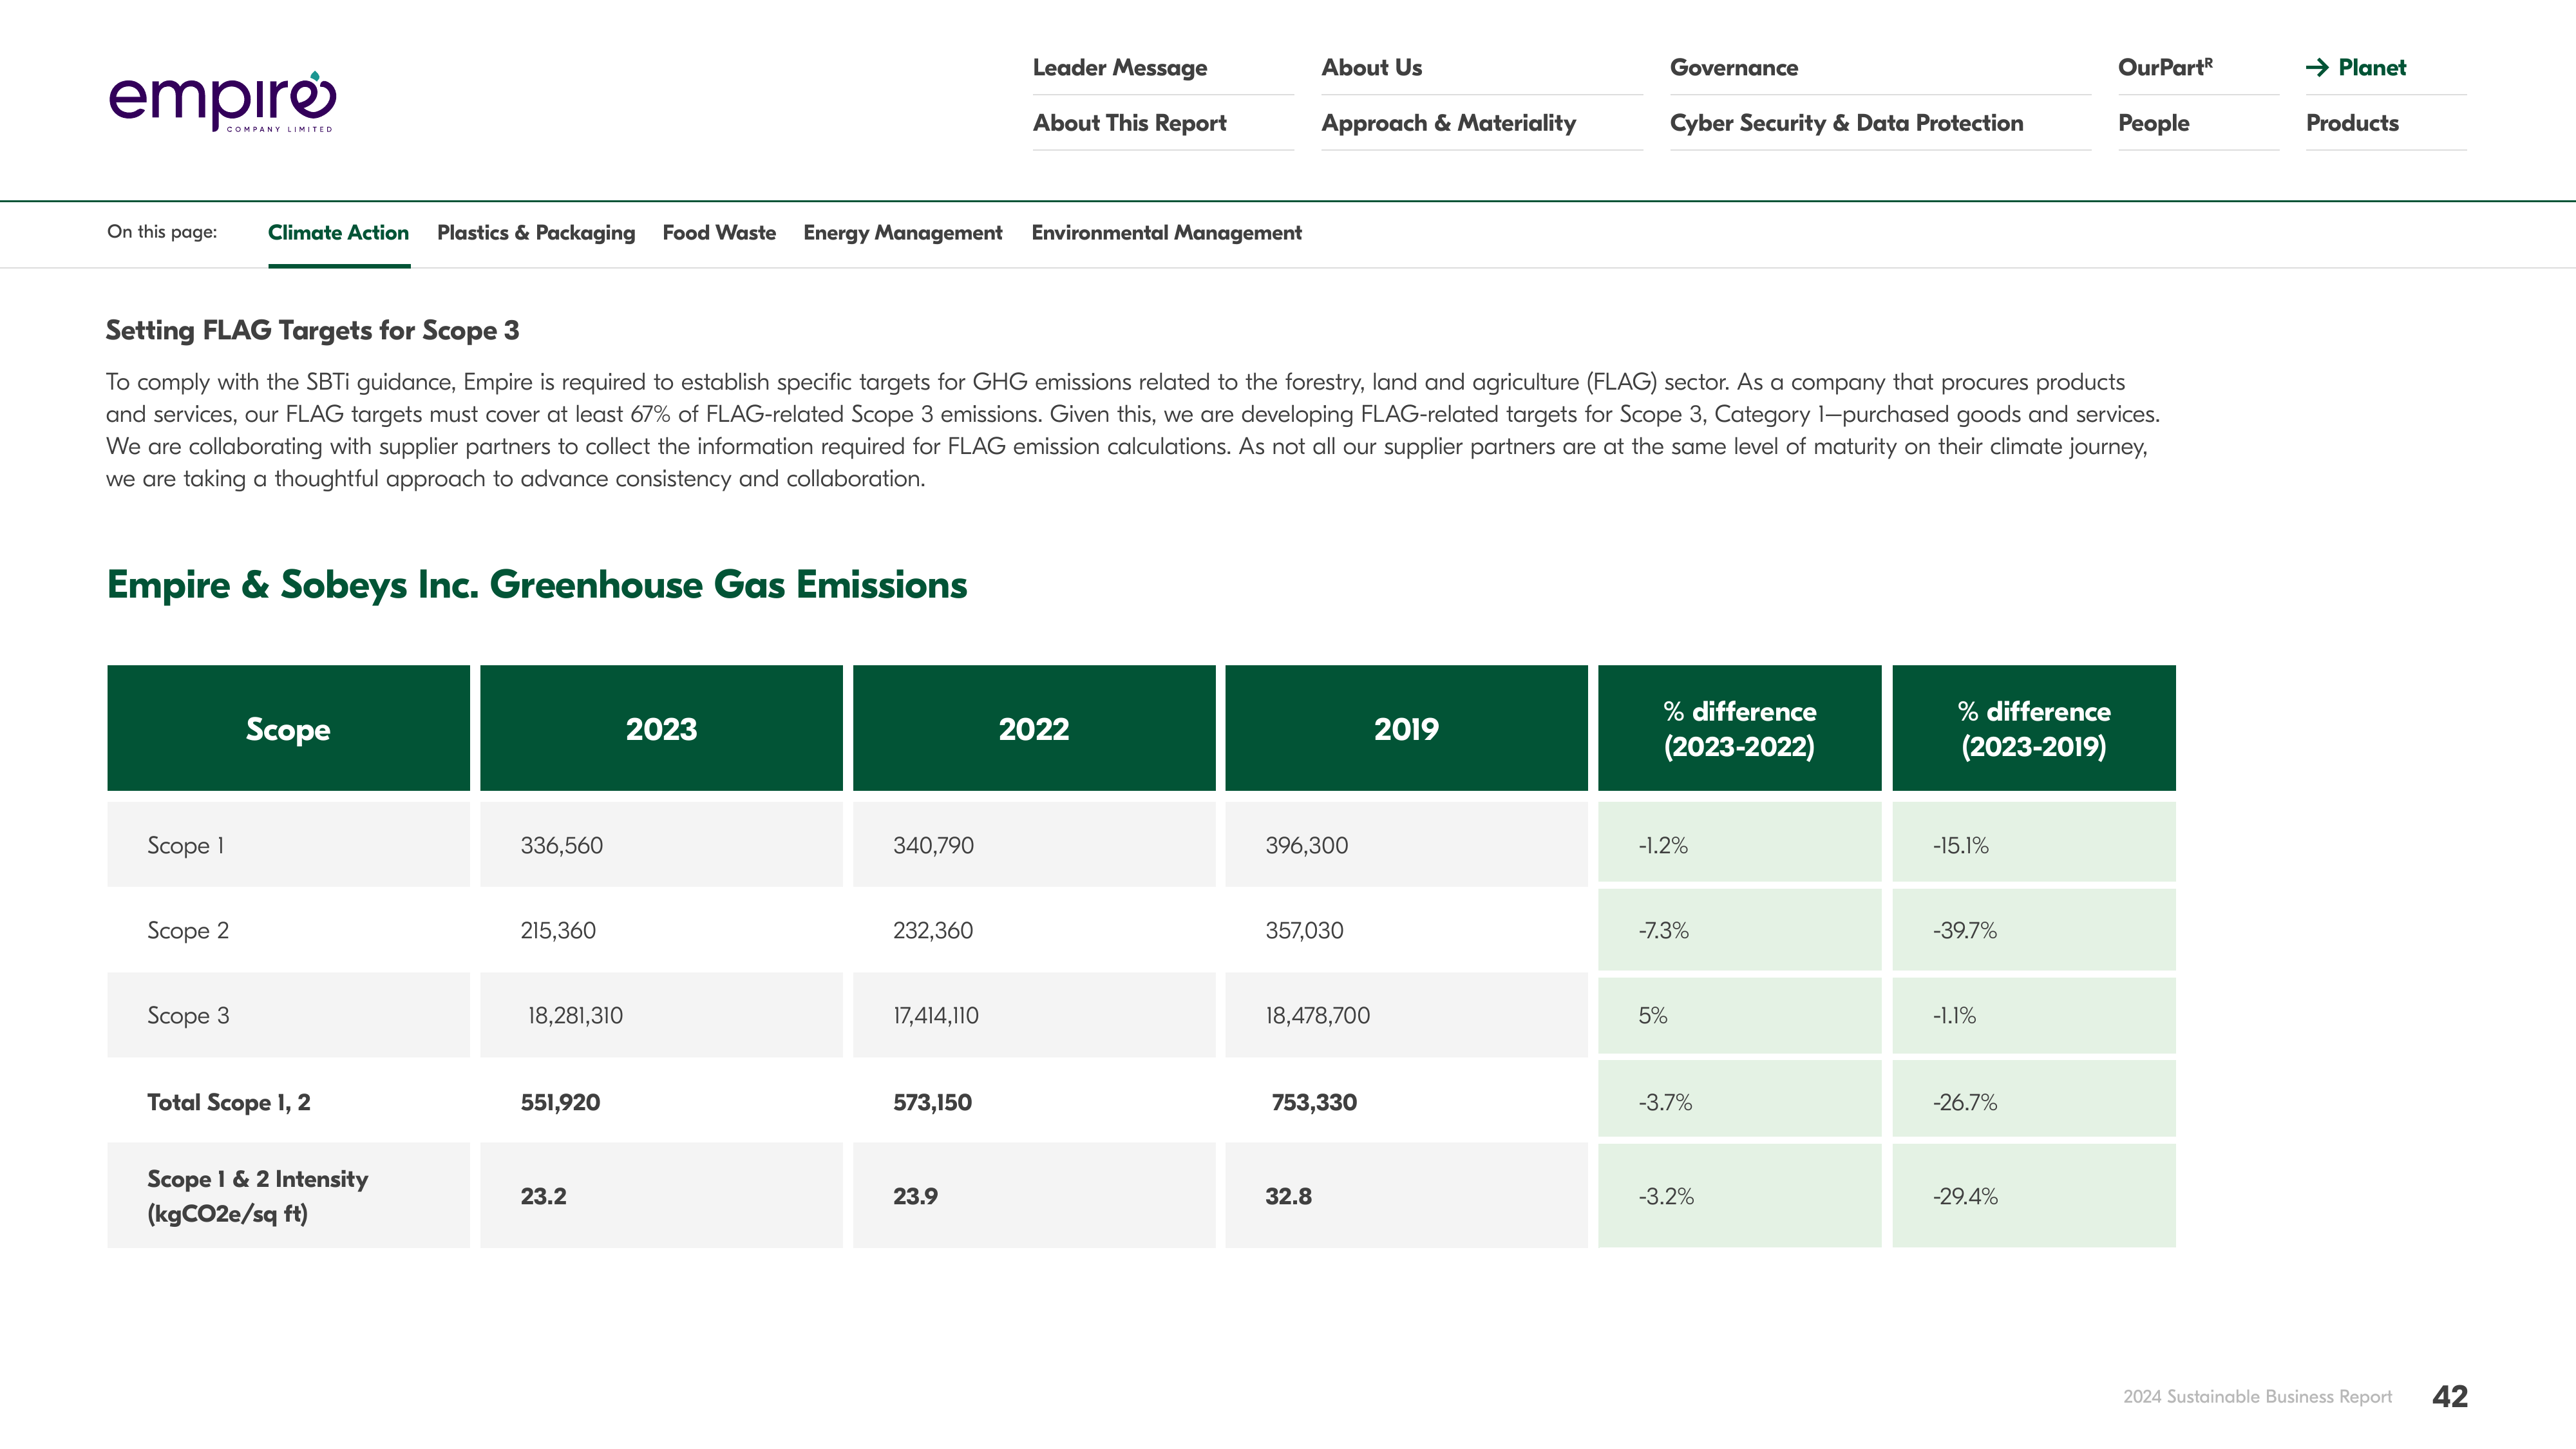The image size is (2576, 1449).
Task: Navigate to the People section
Action: coord(2154,123)
